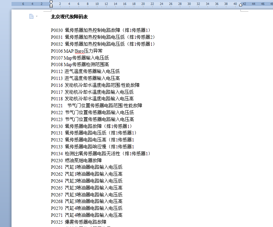Click the title 北京现代故障码表
This screenshot has height=227, width=273.
(x=69, y=17)
